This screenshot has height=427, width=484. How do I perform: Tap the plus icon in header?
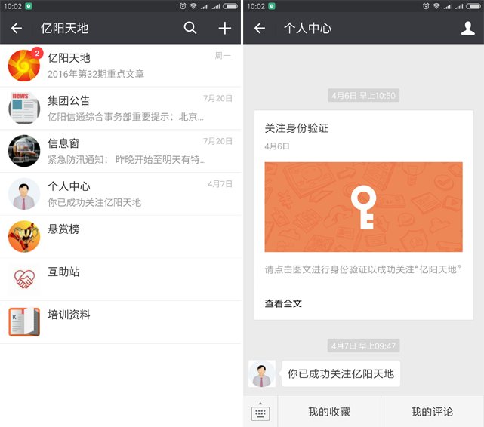pos(224,29)
